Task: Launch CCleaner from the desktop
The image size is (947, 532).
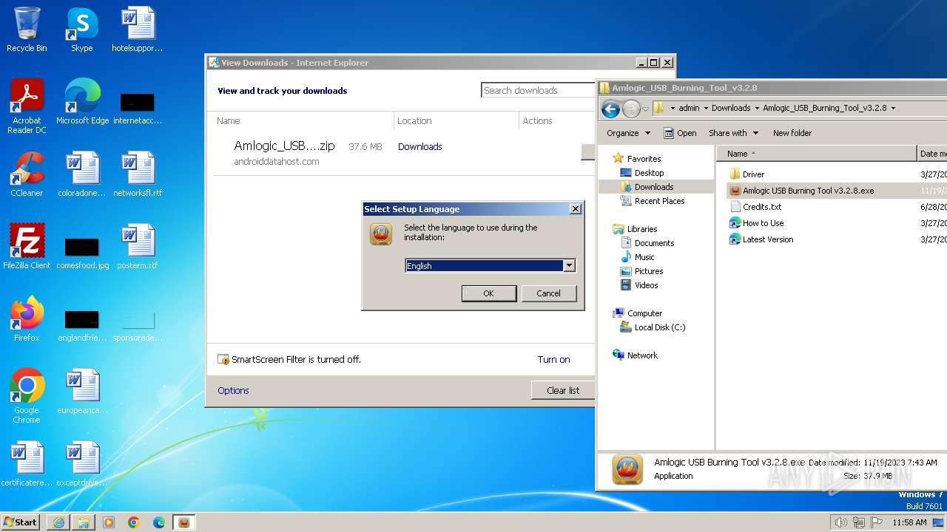Action: 27,174
